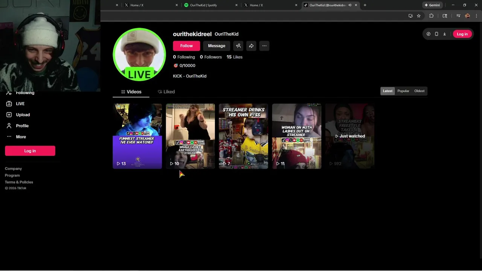Click the ourithekidreel username heading
Screen dimensions: 482x271
[192, 34]
